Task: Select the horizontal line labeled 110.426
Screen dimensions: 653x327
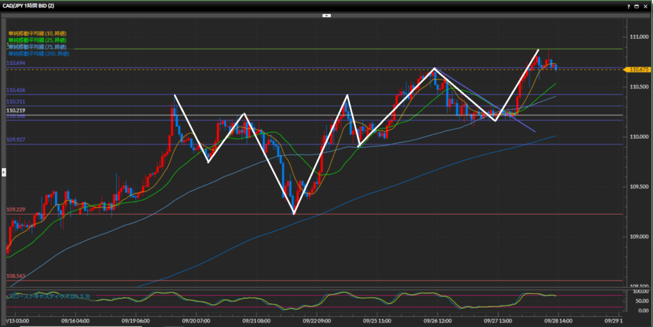Action: (16, 90)
